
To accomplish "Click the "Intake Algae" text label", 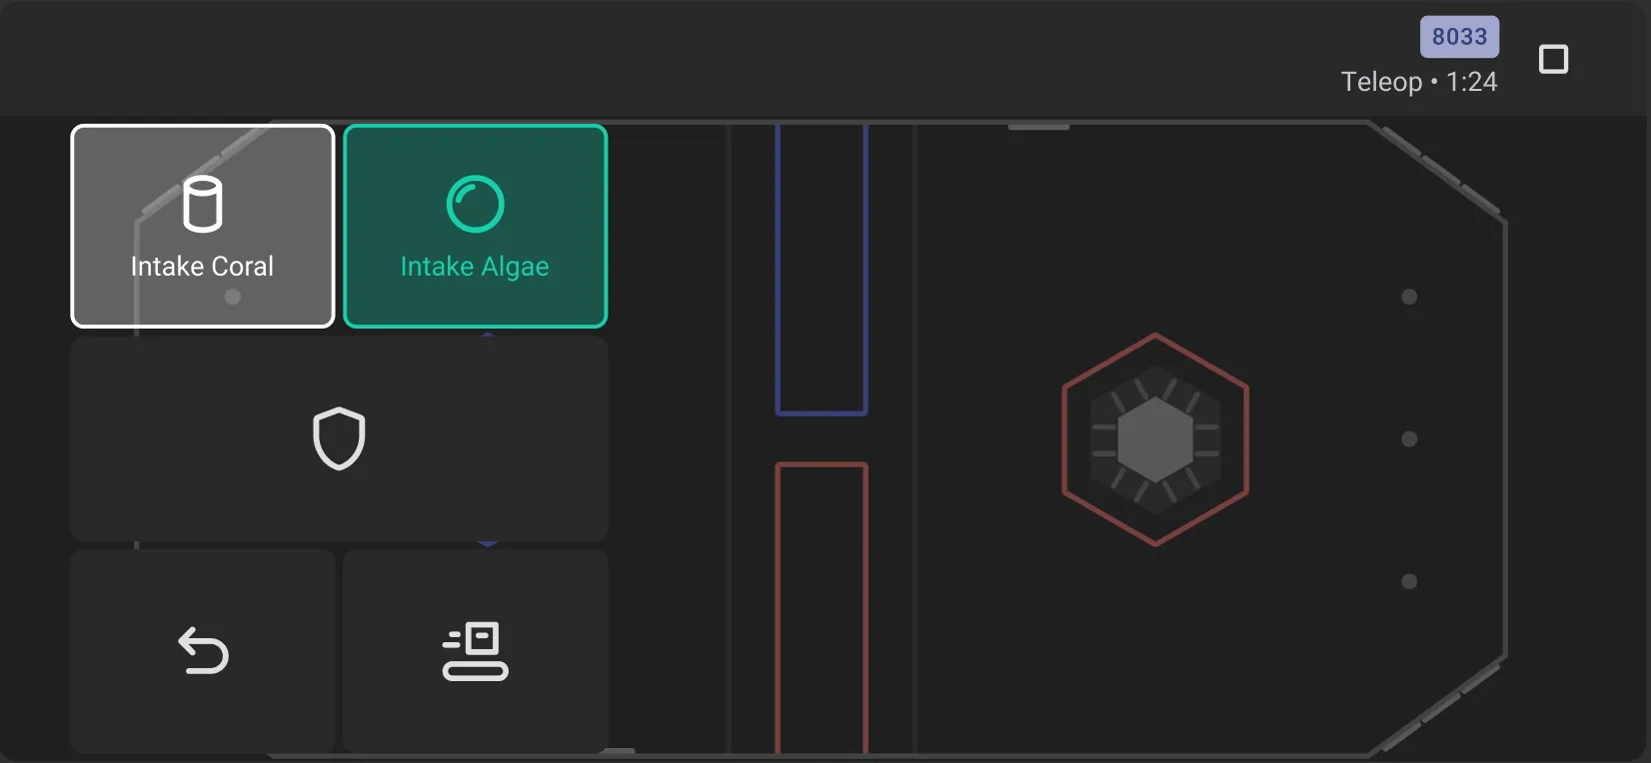I will (x=475, y=267).
